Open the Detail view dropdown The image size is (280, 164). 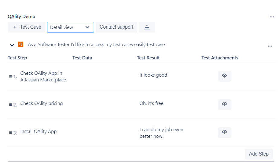[70, 27]
